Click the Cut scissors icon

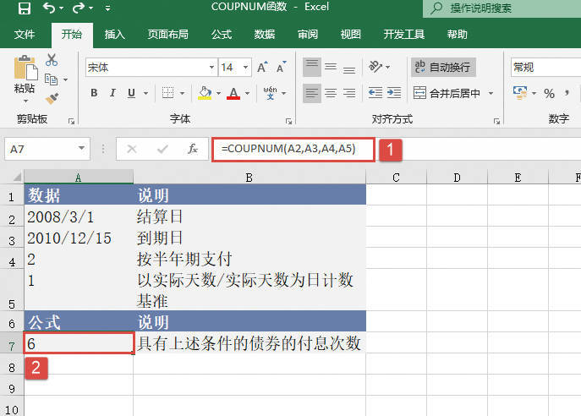click(52, 60)
